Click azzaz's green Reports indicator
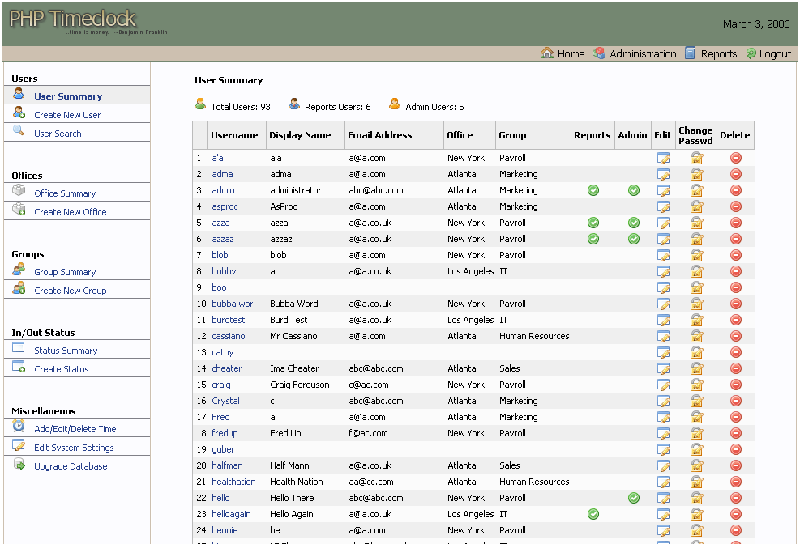 point(593,239)
